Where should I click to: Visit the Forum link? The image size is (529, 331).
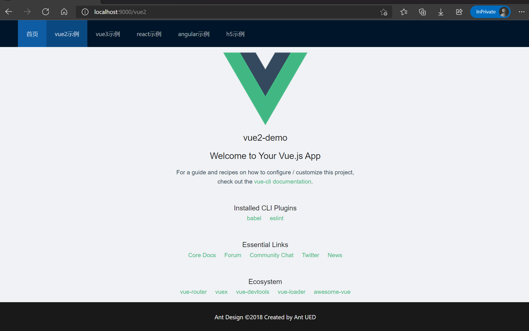click(x=233, y=255)
